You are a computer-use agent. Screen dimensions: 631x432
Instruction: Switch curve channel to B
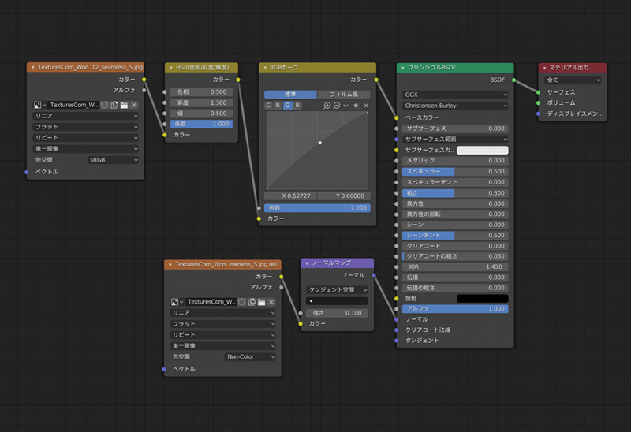[297, 105]
